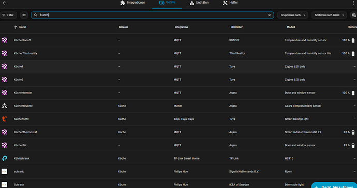Click TP-Link icon for Kühlschrank

(4, 159)
